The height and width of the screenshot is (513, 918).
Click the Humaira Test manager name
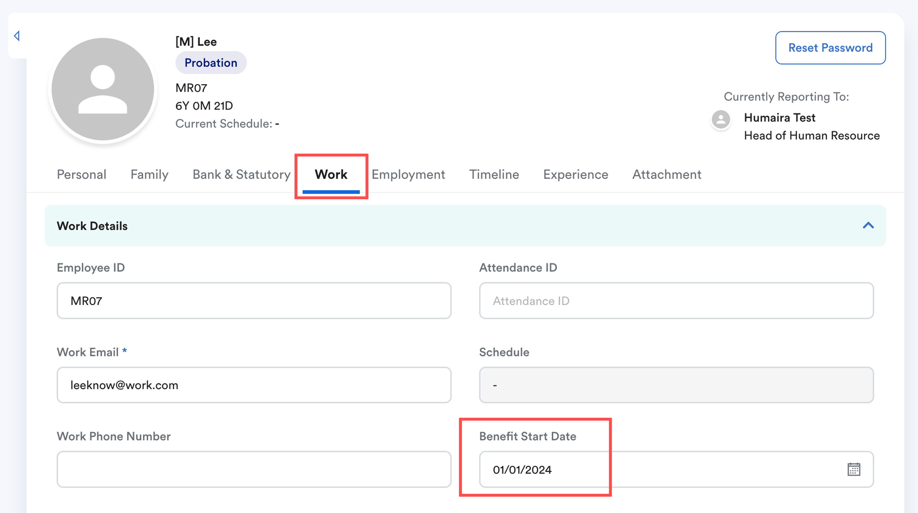pos(780,118)
